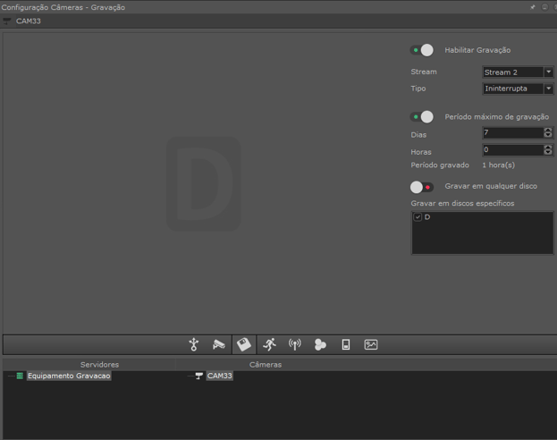Image resolution: width=557 pixels, height=440 pixels.
Task: Open the security camera settings icon
Action: [x=218, y=344]
